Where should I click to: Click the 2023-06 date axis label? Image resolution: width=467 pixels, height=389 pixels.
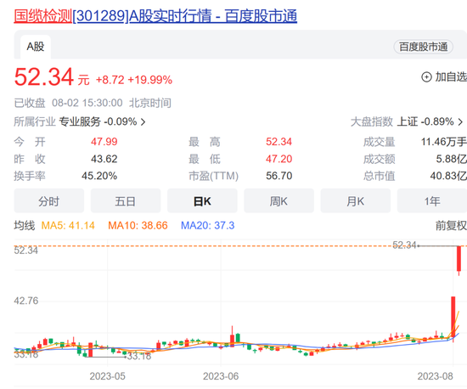click(221, 376)
